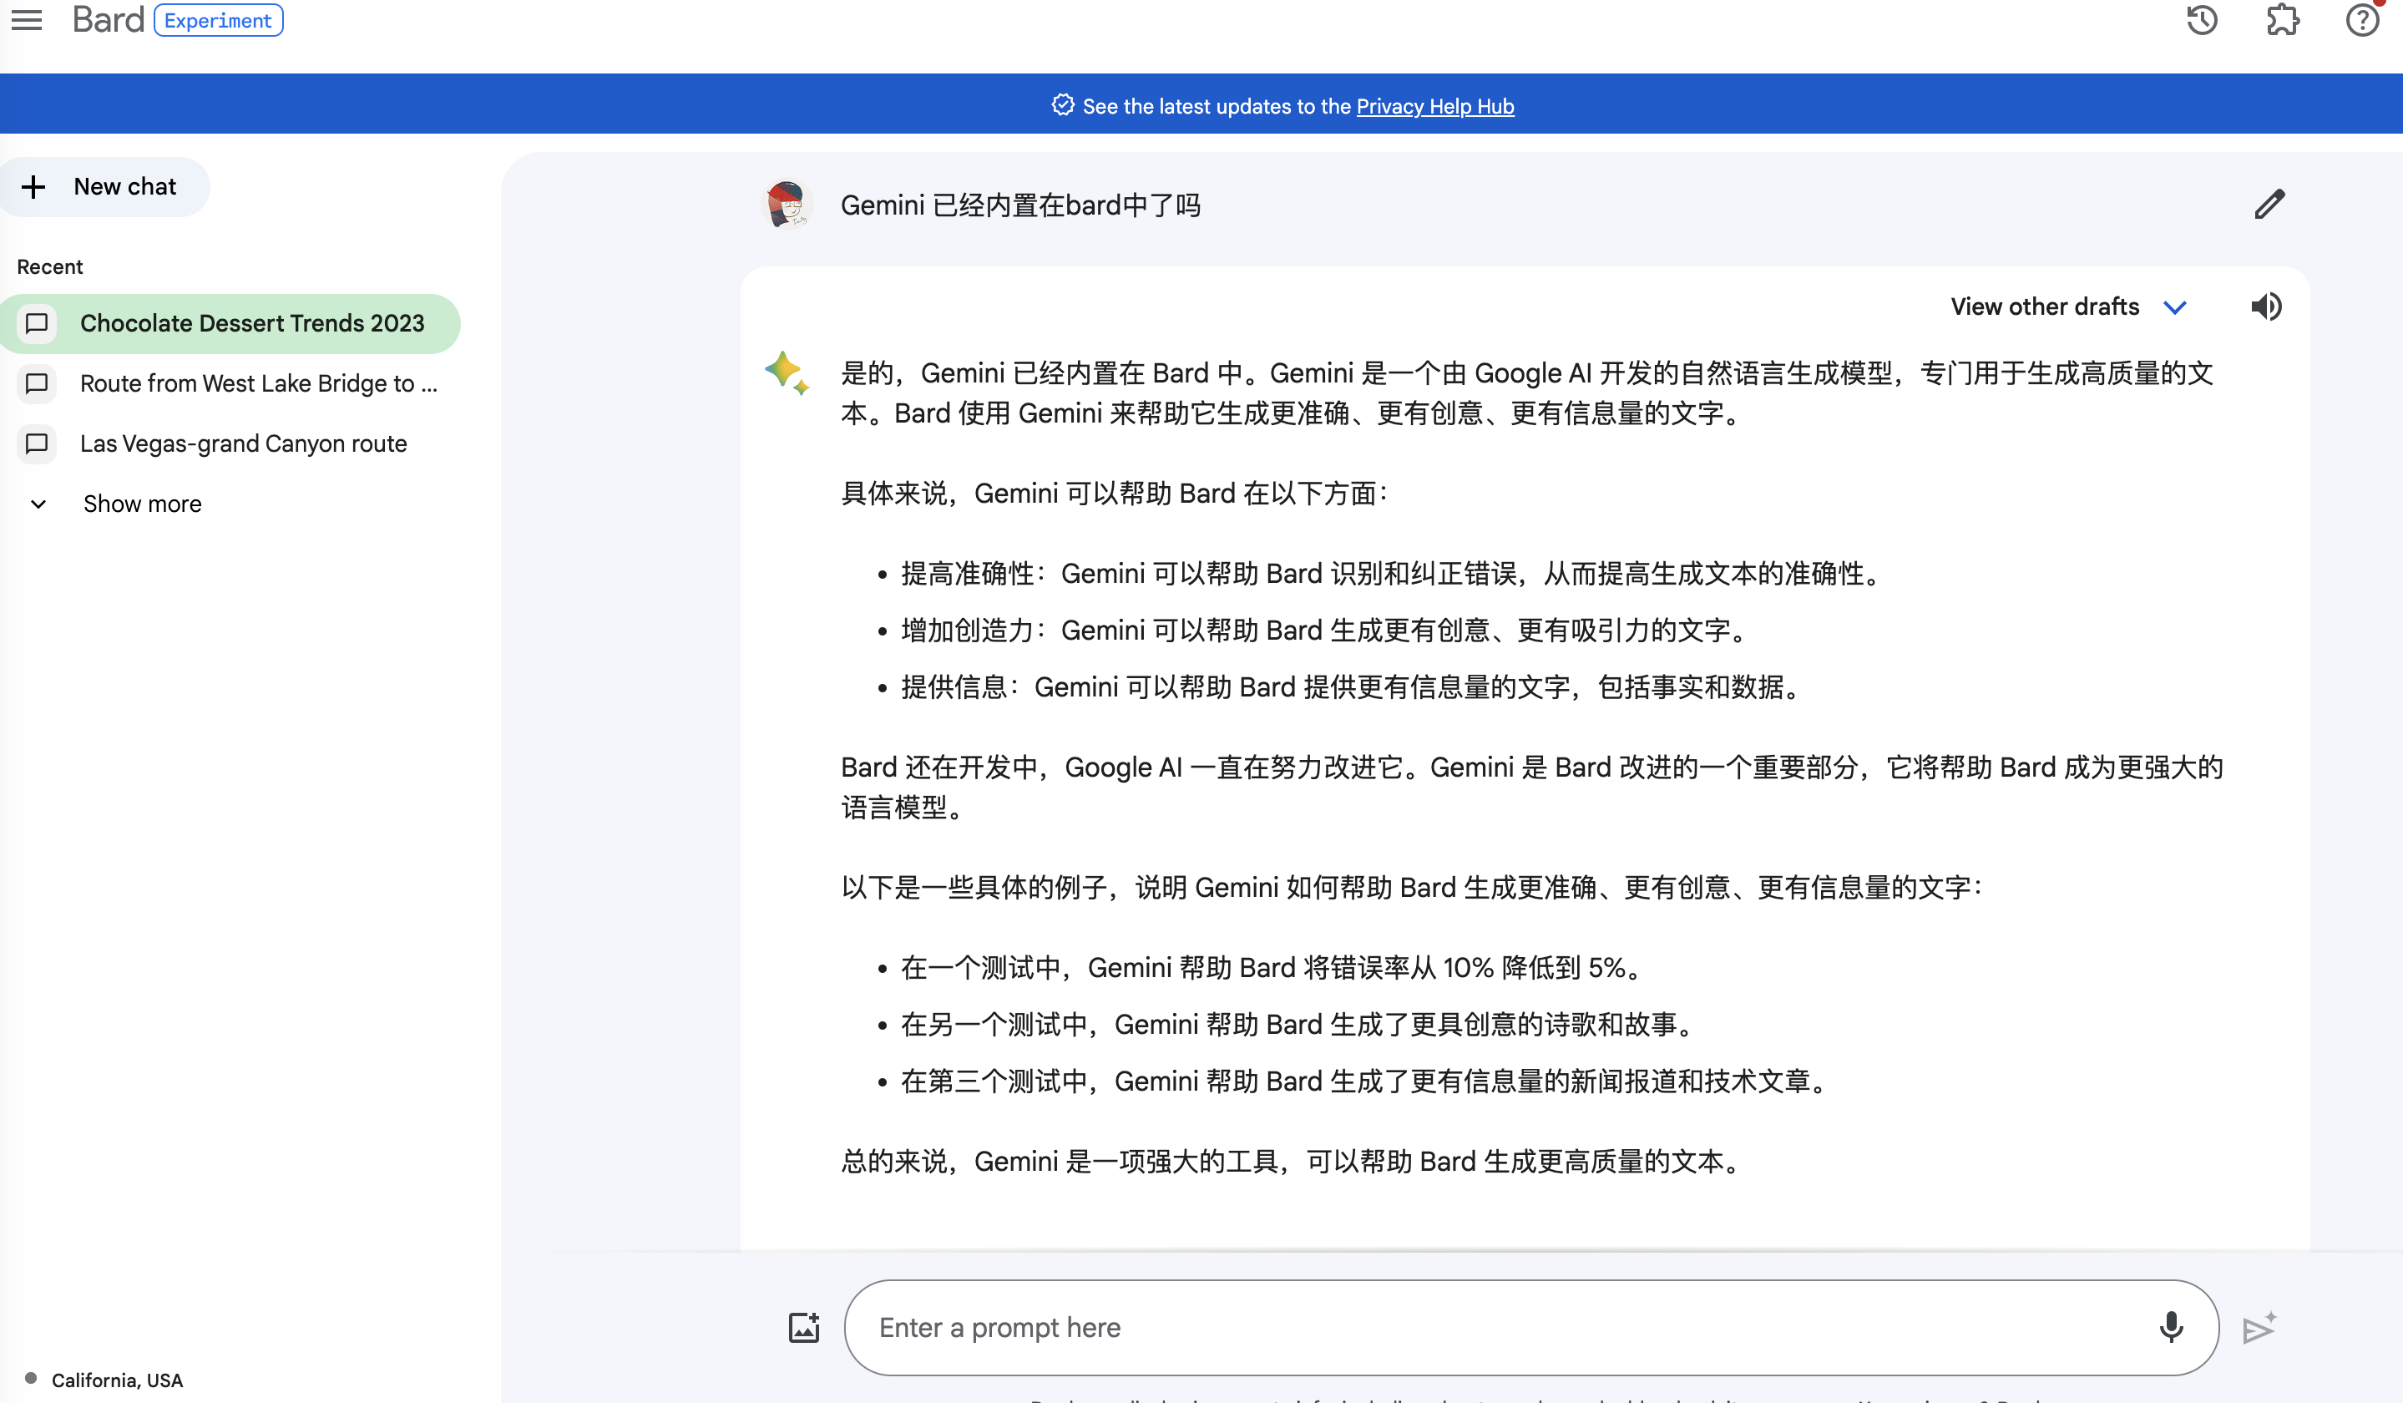Open Chocolate Dessert Trends 2023 chat
The image size is (2403, 1403).
230,323
